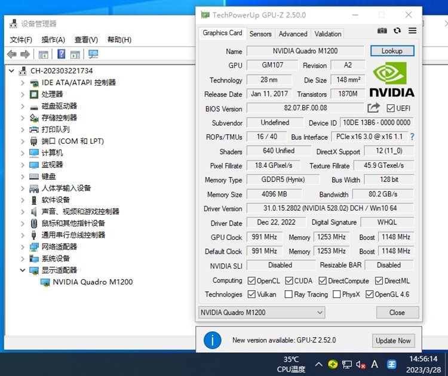Toggle the UEFI checkbox
The width and height of the screenshot is (448, 376).
[391, 108]
